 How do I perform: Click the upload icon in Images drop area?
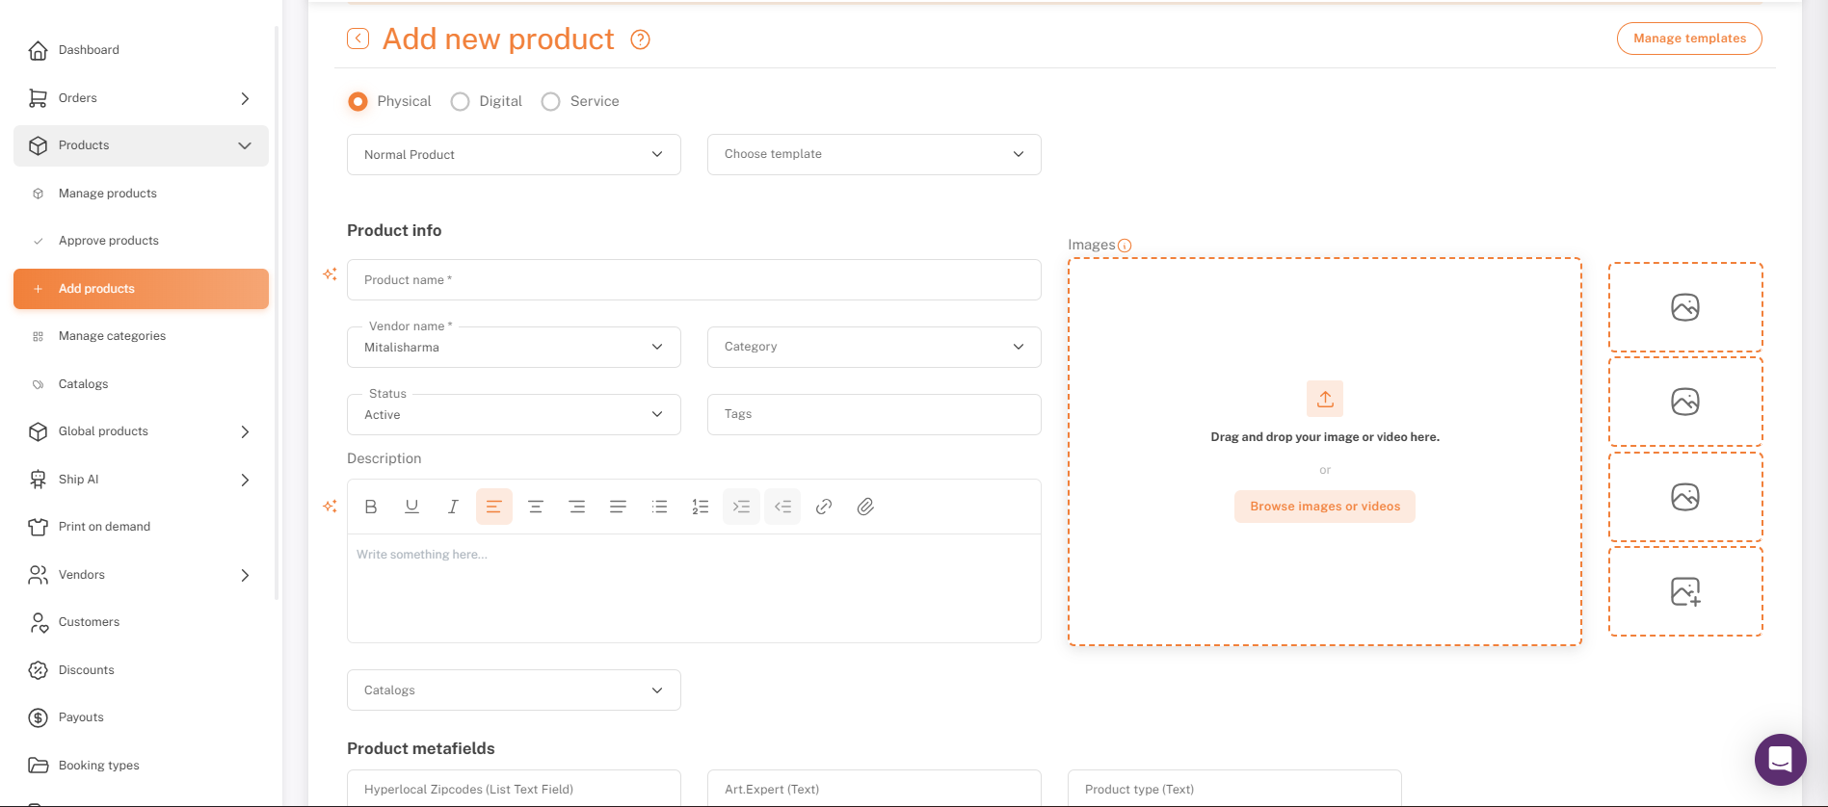click(1325, 399)
